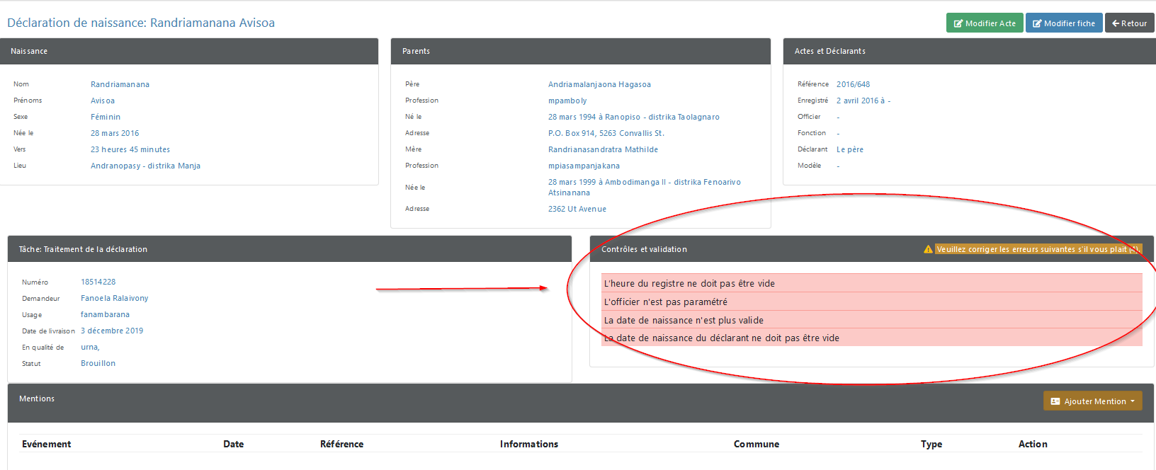This screenshot has width=1156, height=470.
Task: Click the father name Andriamalanjaona Hagasoa
Action: 599,84
